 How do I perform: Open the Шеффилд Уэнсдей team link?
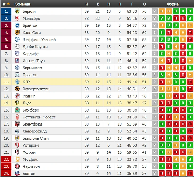[x=39, y=40]
